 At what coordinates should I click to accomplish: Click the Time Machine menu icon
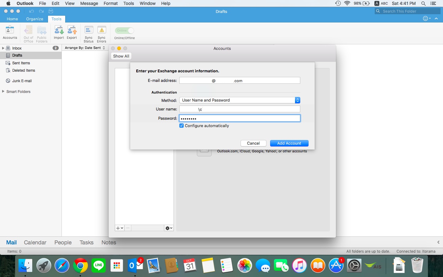tap(338, 3)
